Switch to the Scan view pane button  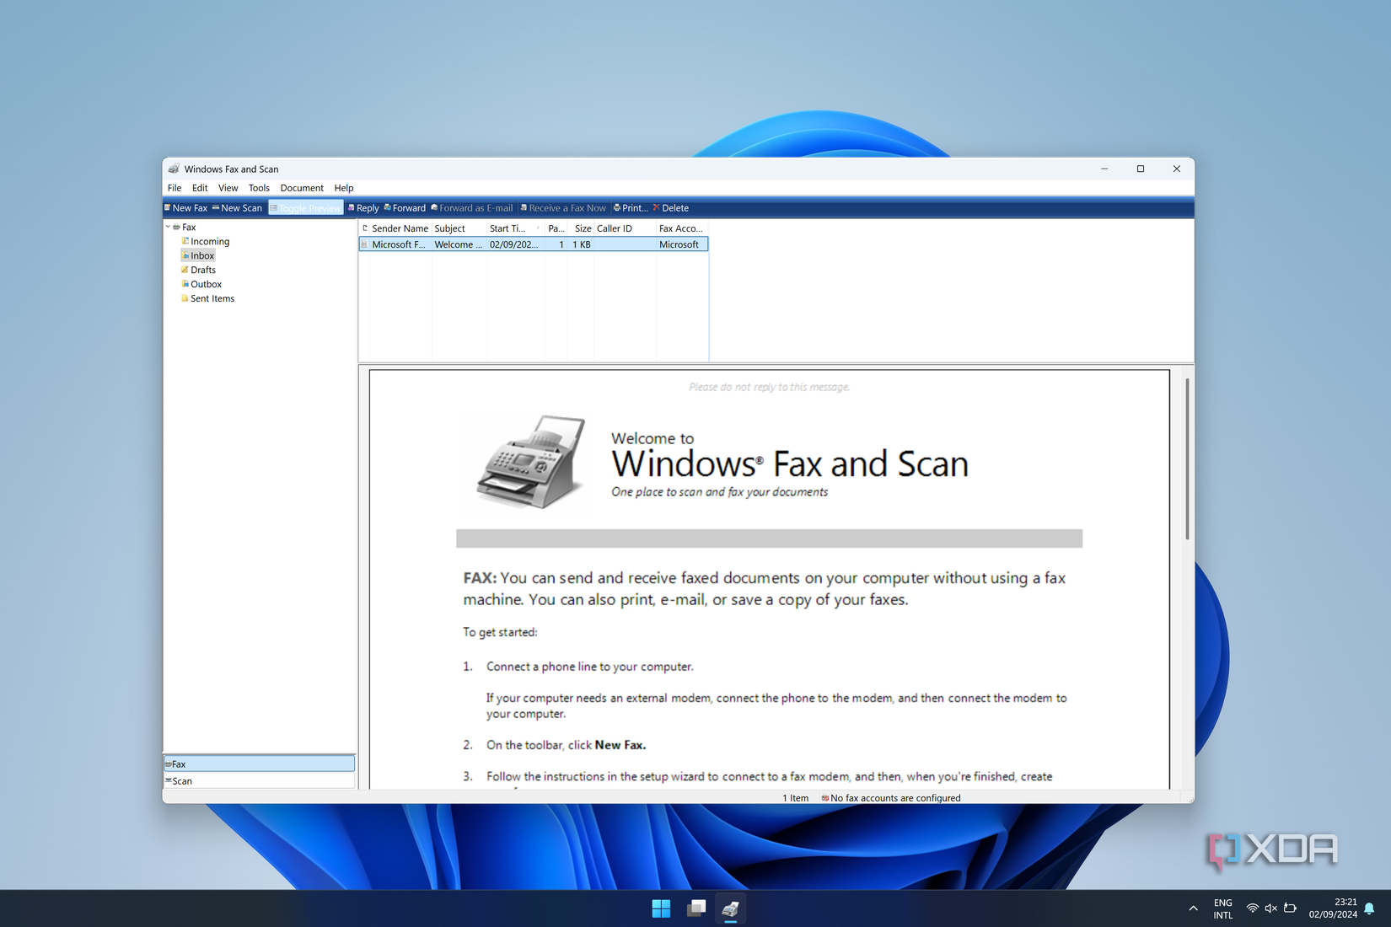[x=259, y=781]
